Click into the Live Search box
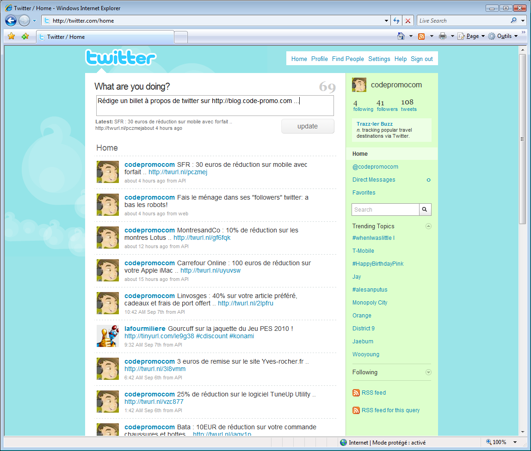 [463, 21]
